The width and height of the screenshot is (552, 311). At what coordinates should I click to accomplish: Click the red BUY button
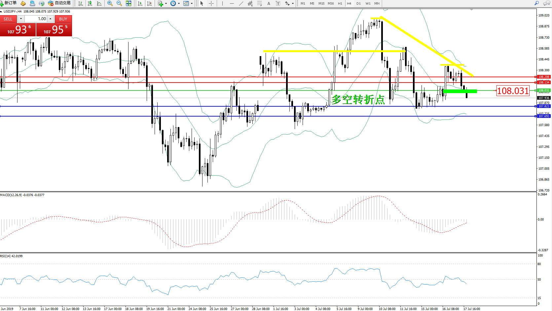(x=63, y=19)
